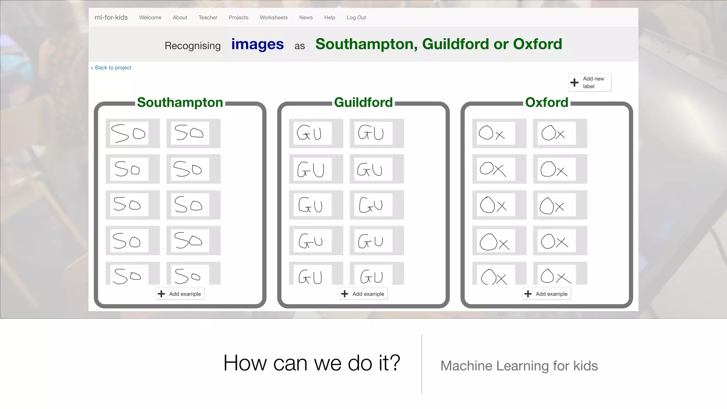Select Southampton 'So' drawing, third row right
727x409 pixels.
pyautogui.click(x=193, y=205)
